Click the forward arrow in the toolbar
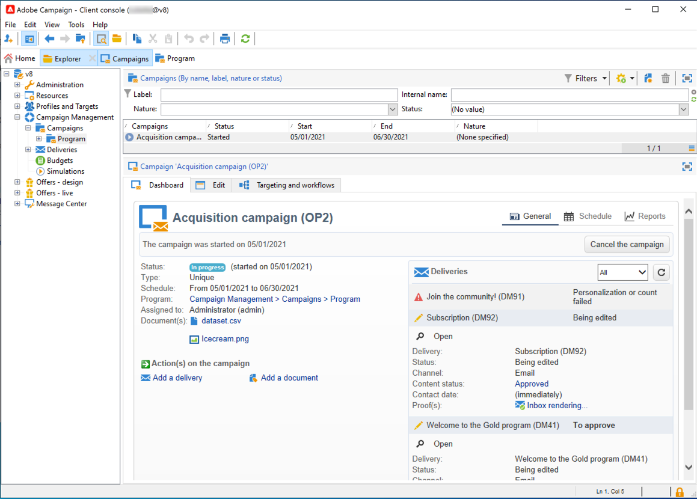The height and width of the screenshot is (499, 697). (65, 38)
